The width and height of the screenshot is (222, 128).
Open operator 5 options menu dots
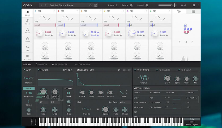click(146, 11)
